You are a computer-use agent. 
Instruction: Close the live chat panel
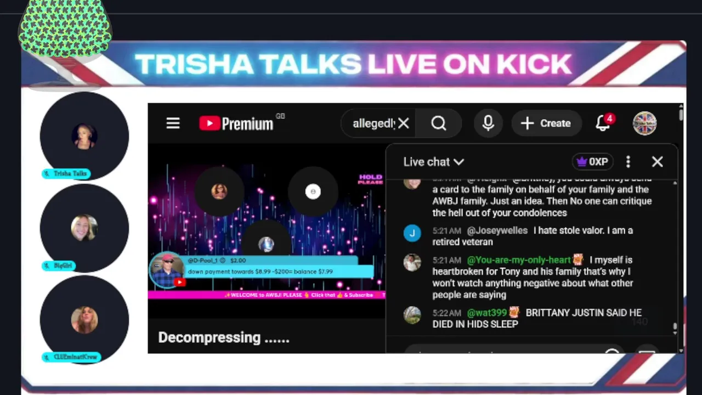click(658, 162)
